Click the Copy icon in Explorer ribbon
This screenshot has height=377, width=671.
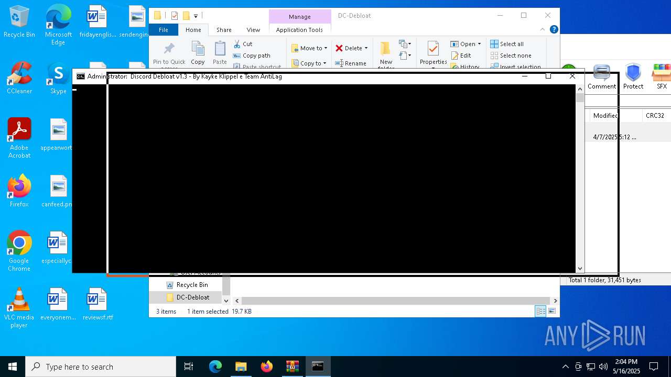coord(198,53)
